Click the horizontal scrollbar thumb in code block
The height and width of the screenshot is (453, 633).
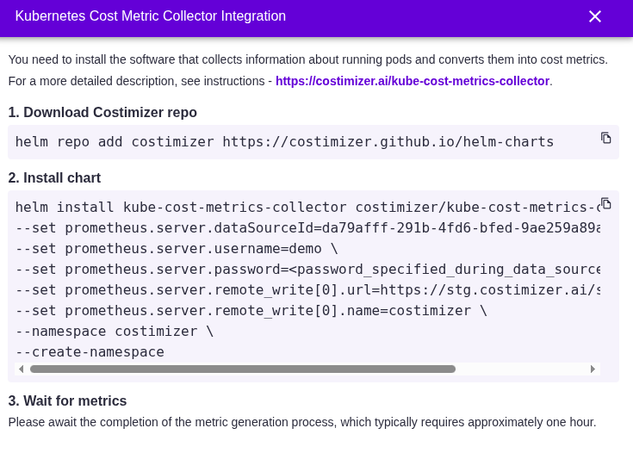pyautogui.click(x=243, y=369)
